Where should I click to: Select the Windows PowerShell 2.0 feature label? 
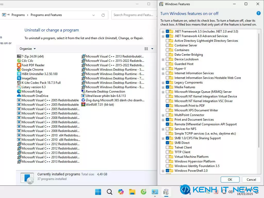(x=191, y=171)
